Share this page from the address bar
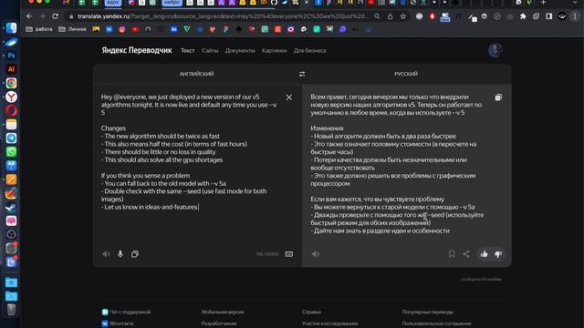584x328 pixels. 390,16
